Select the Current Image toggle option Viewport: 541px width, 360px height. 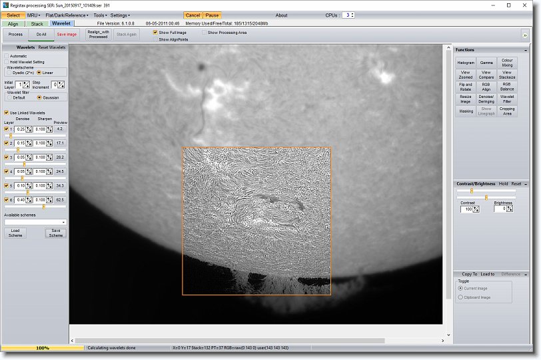click(460, 288)
